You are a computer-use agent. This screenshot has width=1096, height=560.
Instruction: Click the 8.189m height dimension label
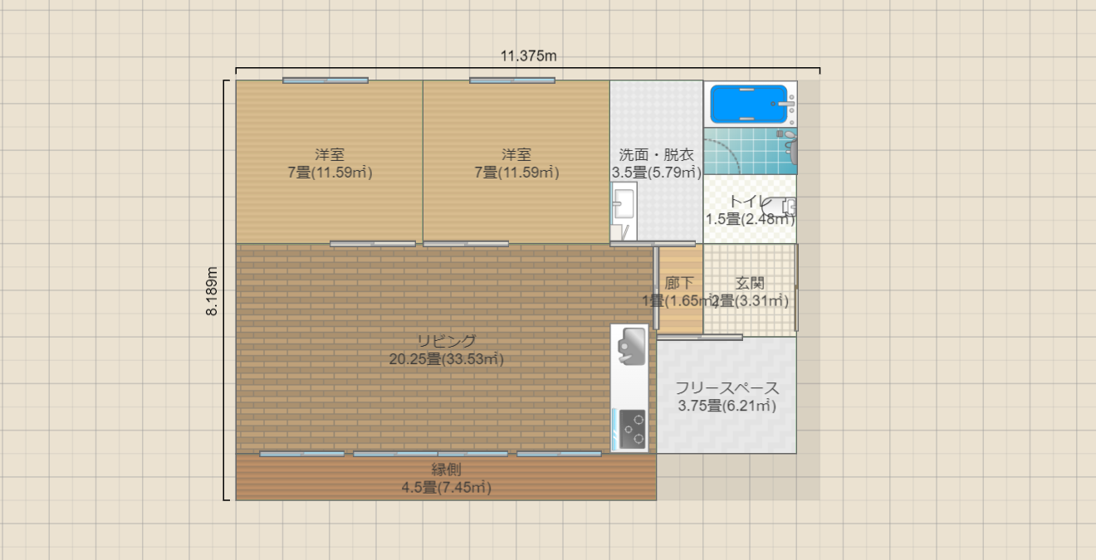pyautogui.click(x=213, y=291)
